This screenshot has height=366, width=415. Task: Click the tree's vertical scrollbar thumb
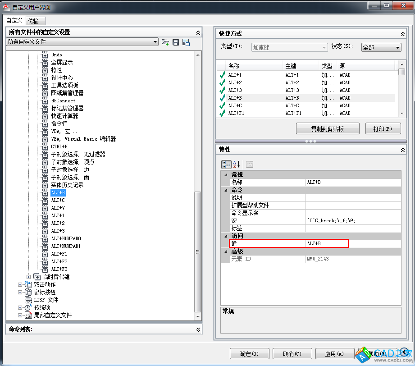click(x=197, y=251)
